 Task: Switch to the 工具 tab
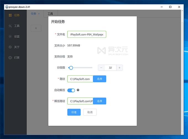[50, 14]
